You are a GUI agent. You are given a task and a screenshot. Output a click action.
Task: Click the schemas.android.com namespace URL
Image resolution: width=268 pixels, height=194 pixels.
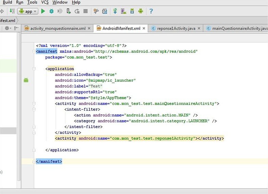[x=146, y=52]
